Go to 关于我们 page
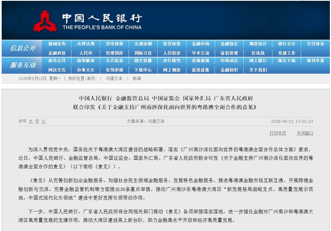The width and height of the screenshot is (331, 231). pyautogui.click(x=258, y=70)
